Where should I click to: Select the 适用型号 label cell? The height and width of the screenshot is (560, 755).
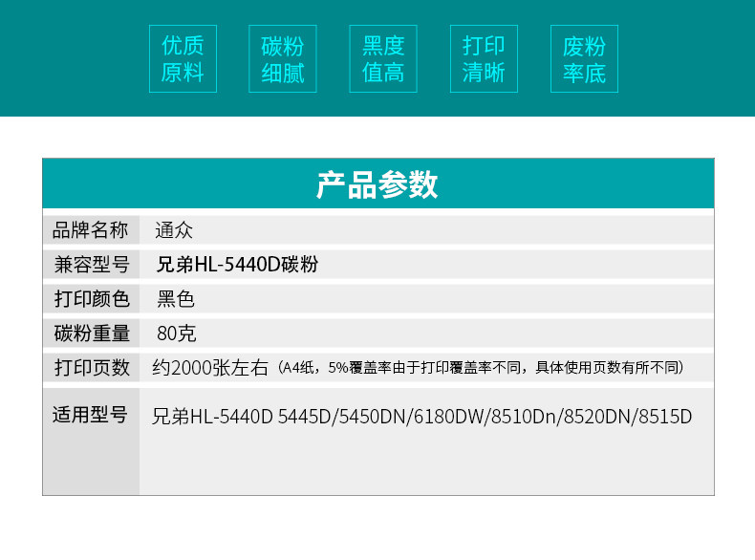[x=91, y=442]
